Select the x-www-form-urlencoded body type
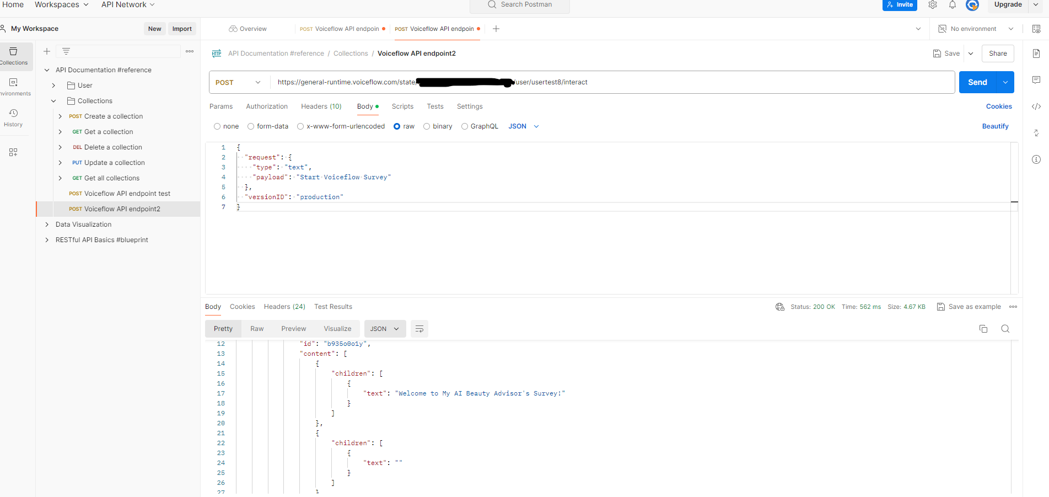The image size is (1049, 497). point(300,126)
